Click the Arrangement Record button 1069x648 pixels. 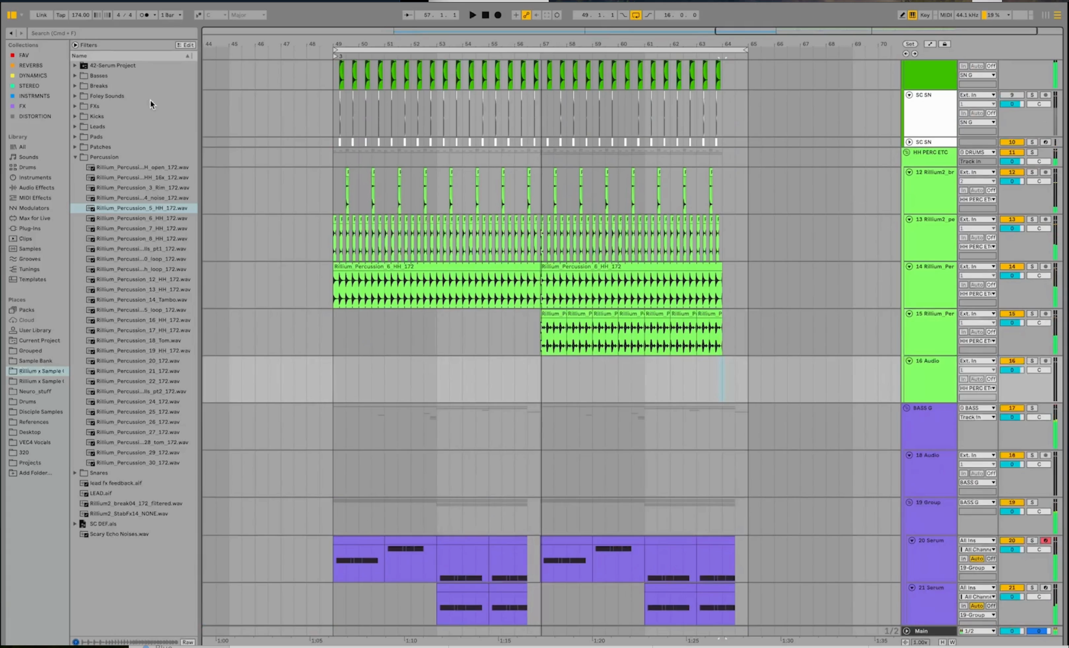coord(498,15)
